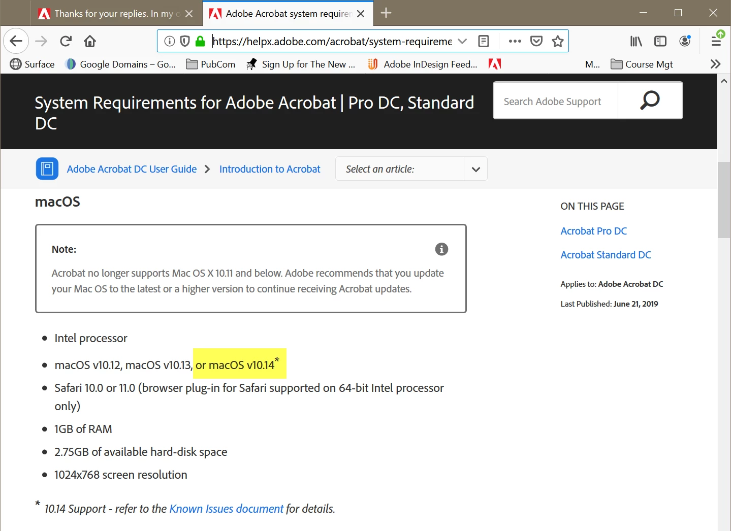Maximize the Firefox window

coord(678,13)
